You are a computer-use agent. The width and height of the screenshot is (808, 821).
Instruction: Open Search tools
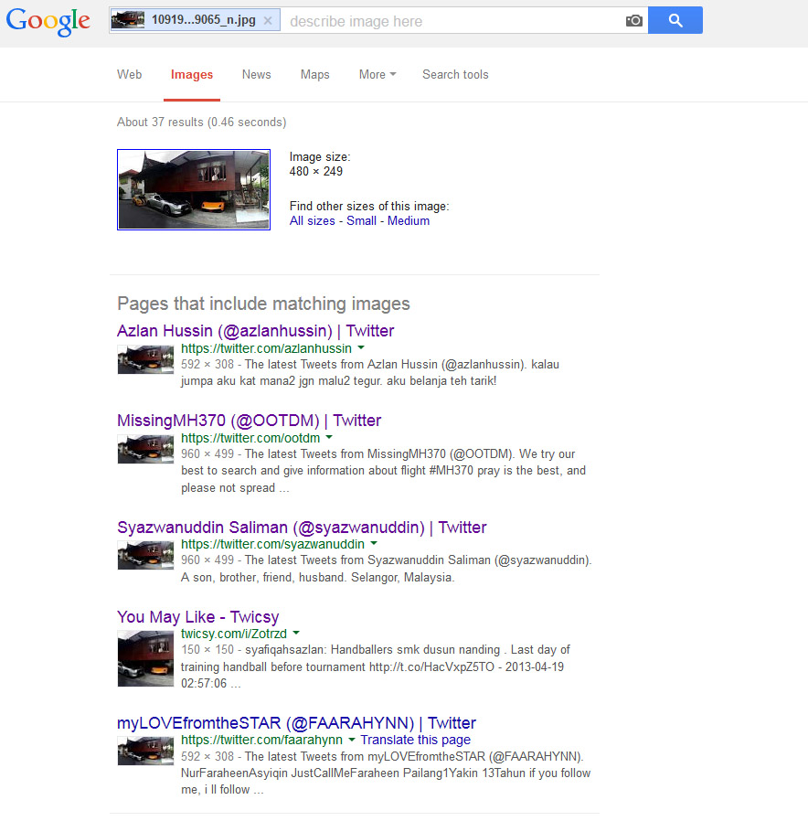pyautogui.click(x=455, y=74)
